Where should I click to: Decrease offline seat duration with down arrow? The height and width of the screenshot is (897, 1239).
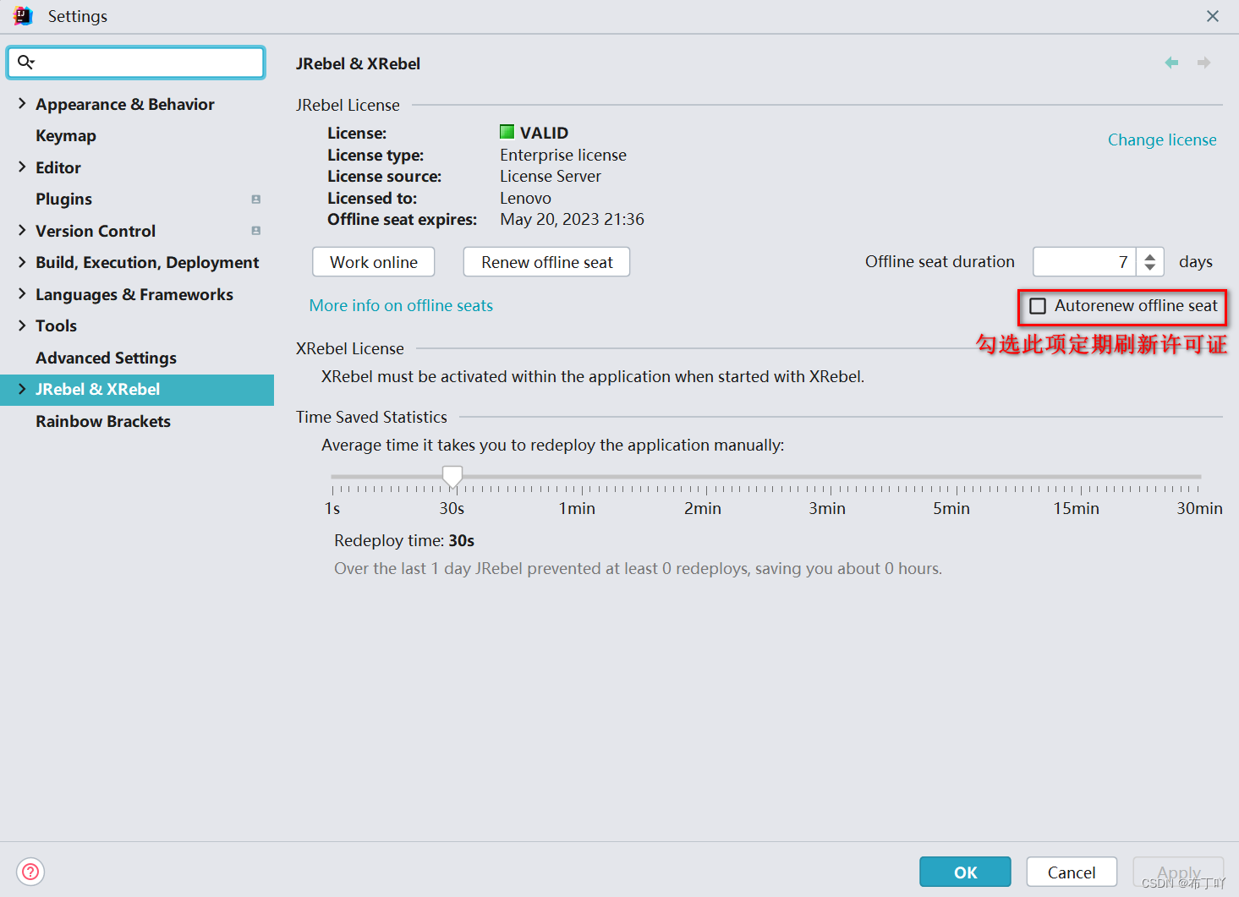[x=1149, y=268]
